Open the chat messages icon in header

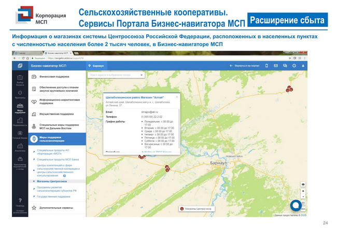[284, 66]
